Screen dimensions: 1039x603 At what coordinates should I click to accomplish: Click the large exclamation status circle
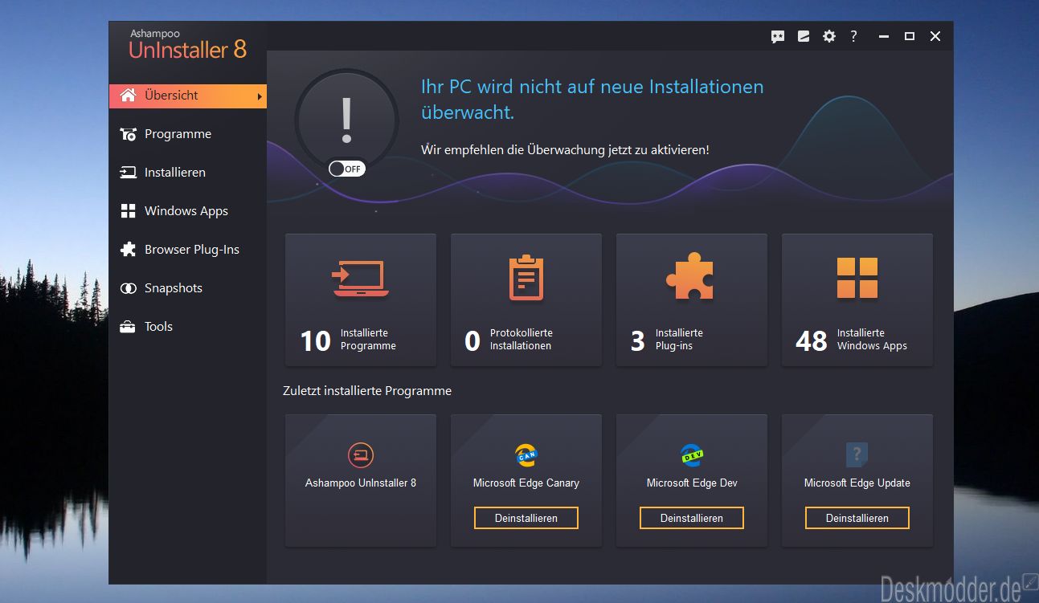point(346,120)
